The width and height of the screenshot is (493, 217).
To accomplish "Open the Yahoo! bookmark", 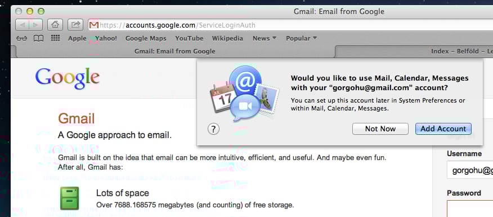I will click(x=106, y=38).
